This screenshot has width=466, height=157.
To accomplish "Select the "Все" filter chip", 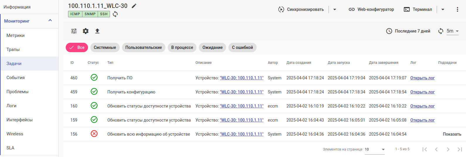I will tap(77, 47).
